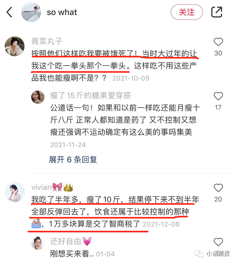The width and height of the screenshot is (237, 264).
Task: Like vivian's comment with heart icon
Action: tap(218, 188)
